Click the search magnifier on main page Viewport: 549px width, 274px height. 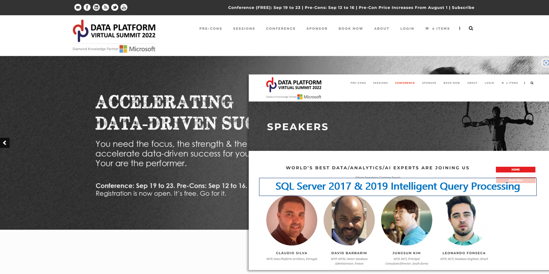click(x=471, y=28)
